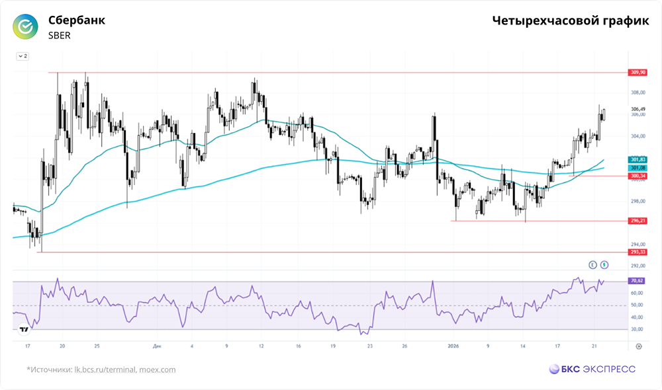
Task: Click the 25 date label on time axis
Action: 97,346
